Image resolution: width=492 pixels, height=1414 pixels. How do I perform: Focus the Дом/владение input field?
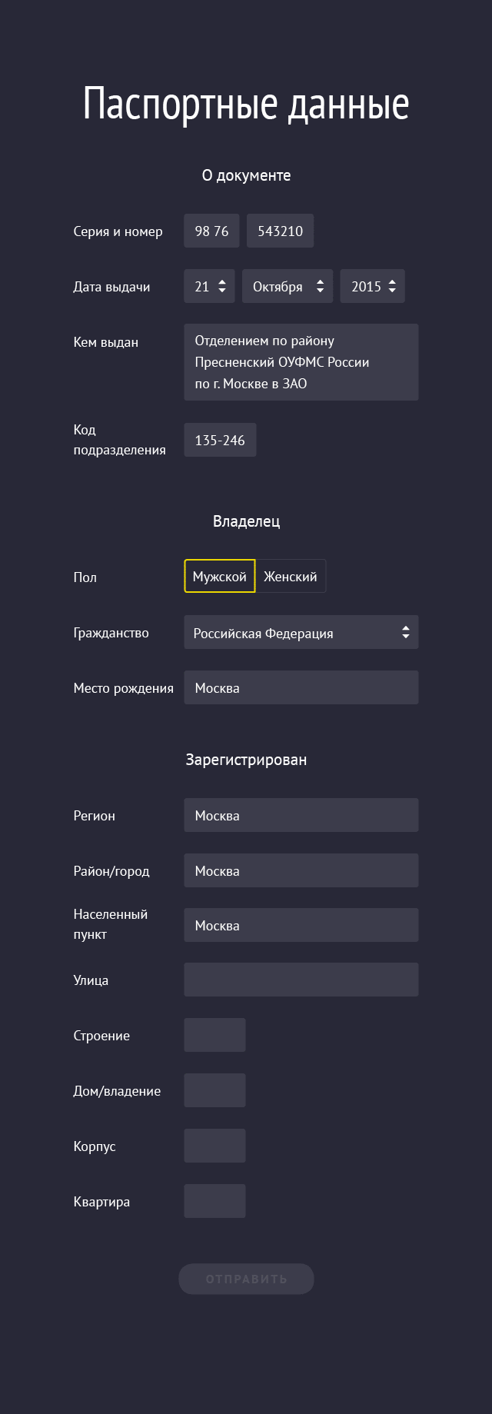214,1090
